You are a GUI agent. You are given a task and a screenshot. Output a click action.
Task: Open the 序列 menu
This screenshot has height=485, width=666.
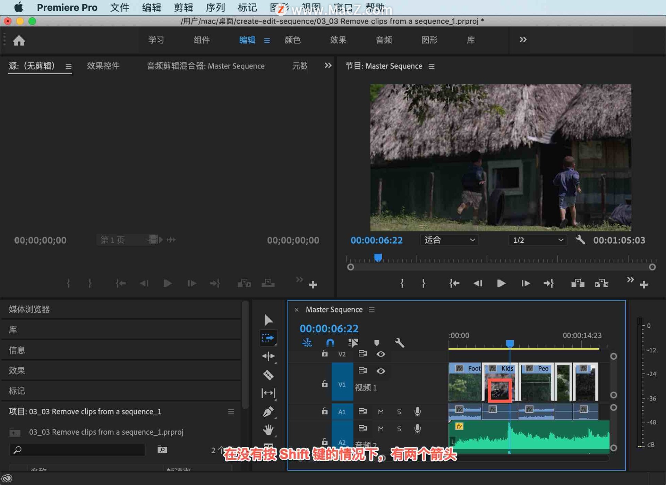[x=215, y=7]
